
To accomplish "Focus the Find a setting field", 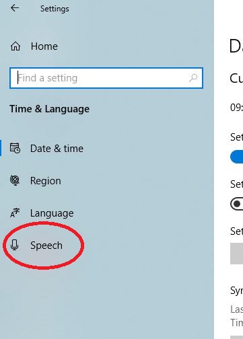I will (106, 78).
